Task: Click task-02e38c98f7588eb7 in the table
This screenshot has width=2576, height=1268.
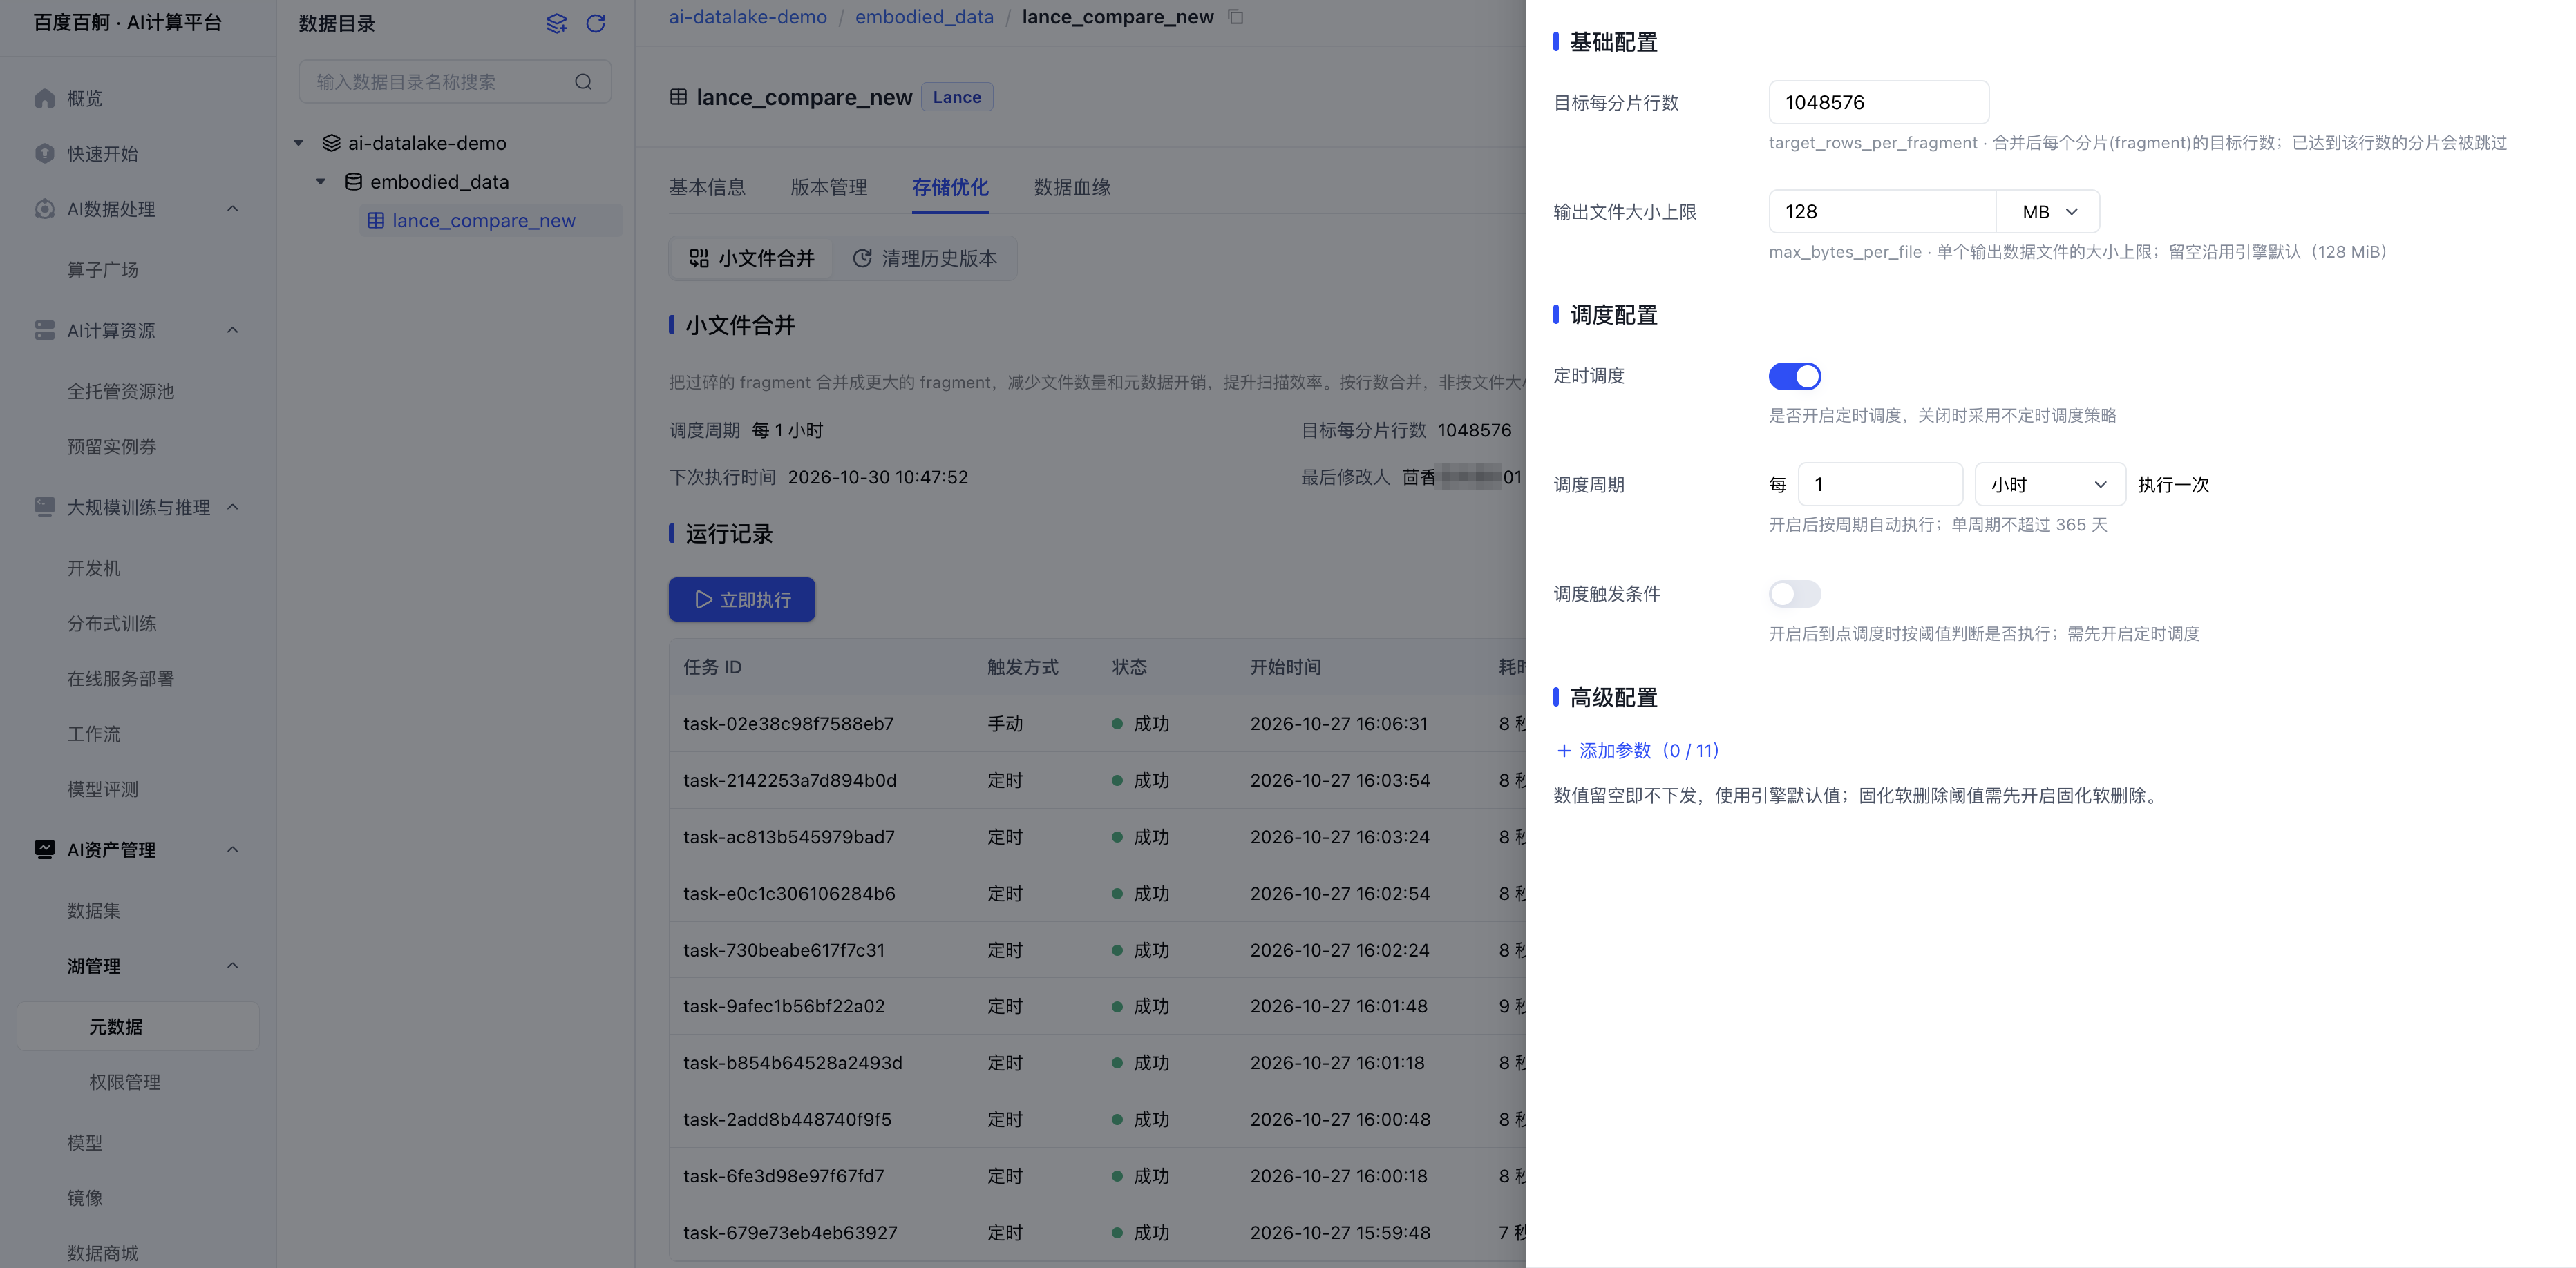Action: pos(788,723)
